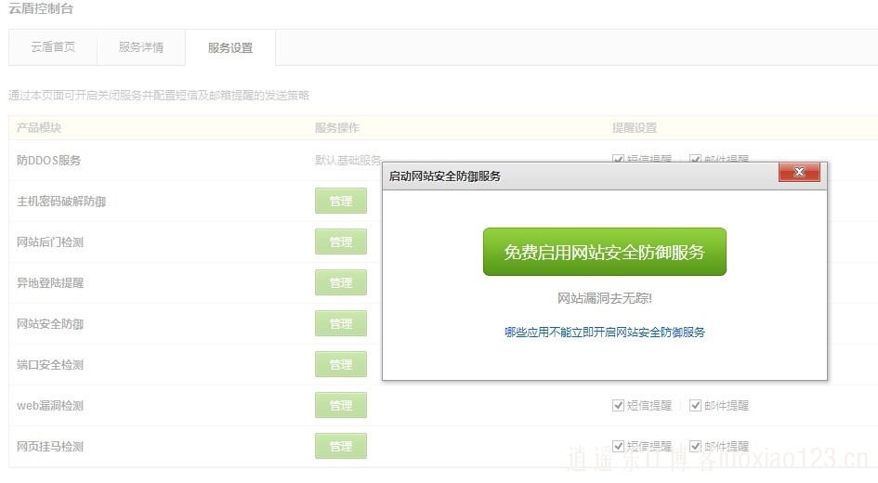878x483 pixels.
Task: Switch to 云盾首页 tab
Action: point(53,47)
